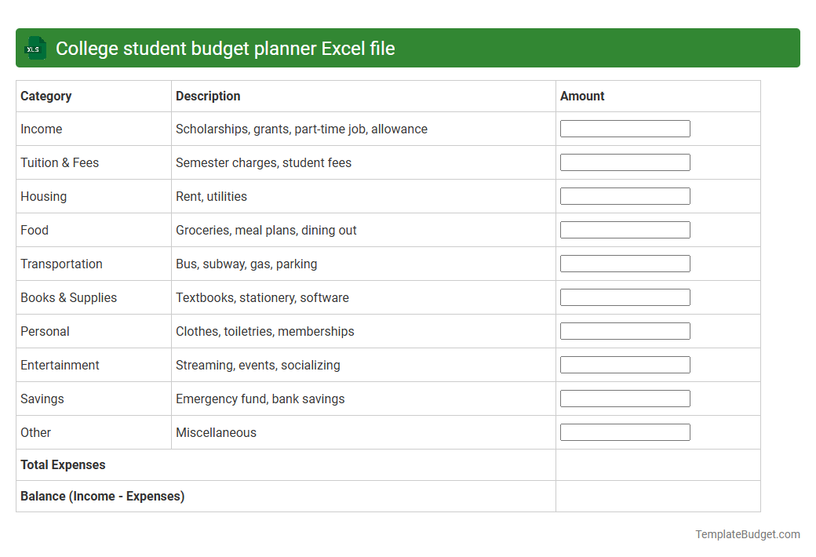Select the Total Expenses row label
Viewport: 816px width, 557px height.
[63, 464]
